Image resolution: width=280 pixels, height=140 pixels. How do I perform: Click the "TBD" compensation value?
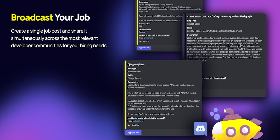pos(141,26)
